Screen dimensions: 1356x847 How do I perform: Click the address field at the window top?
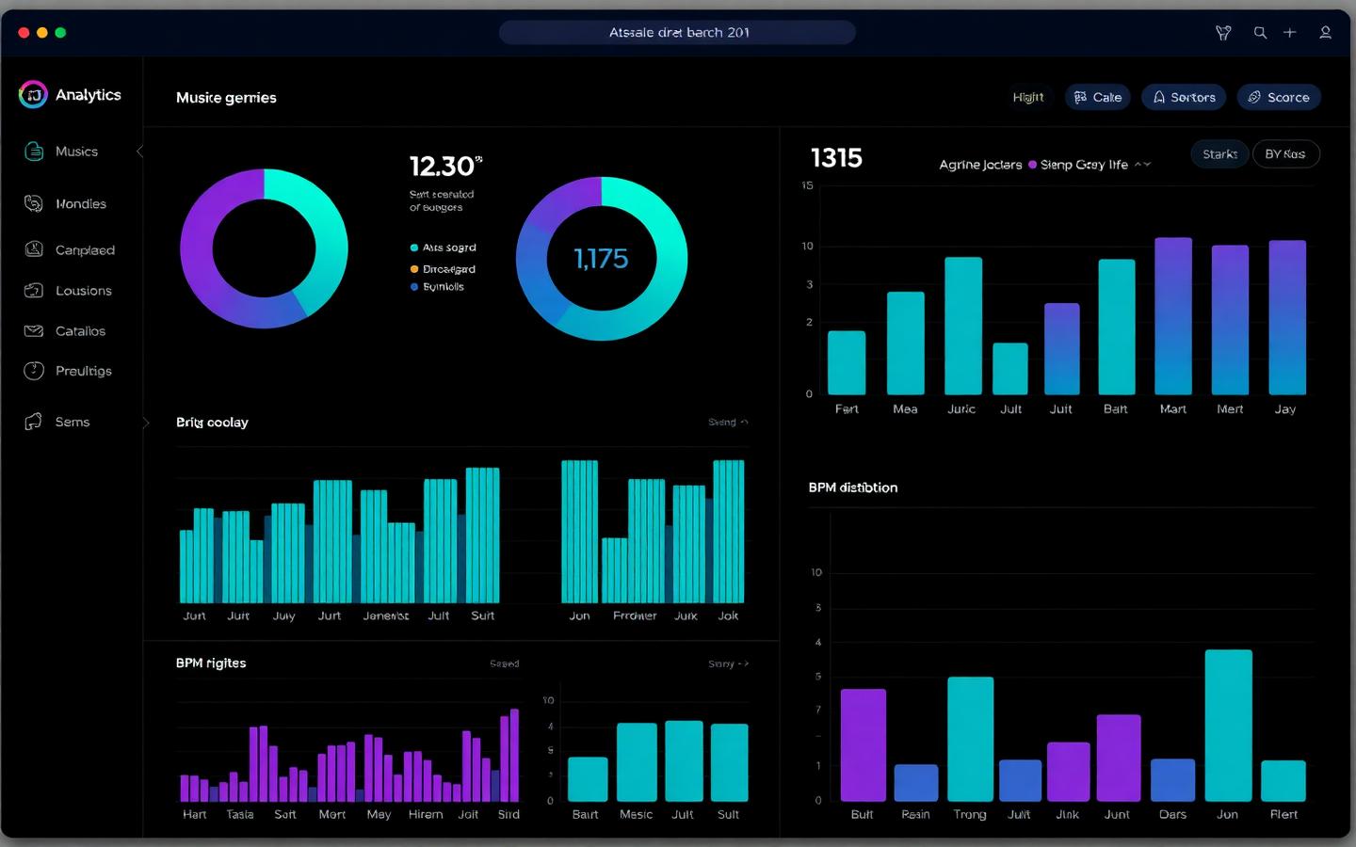click(677, 33)
